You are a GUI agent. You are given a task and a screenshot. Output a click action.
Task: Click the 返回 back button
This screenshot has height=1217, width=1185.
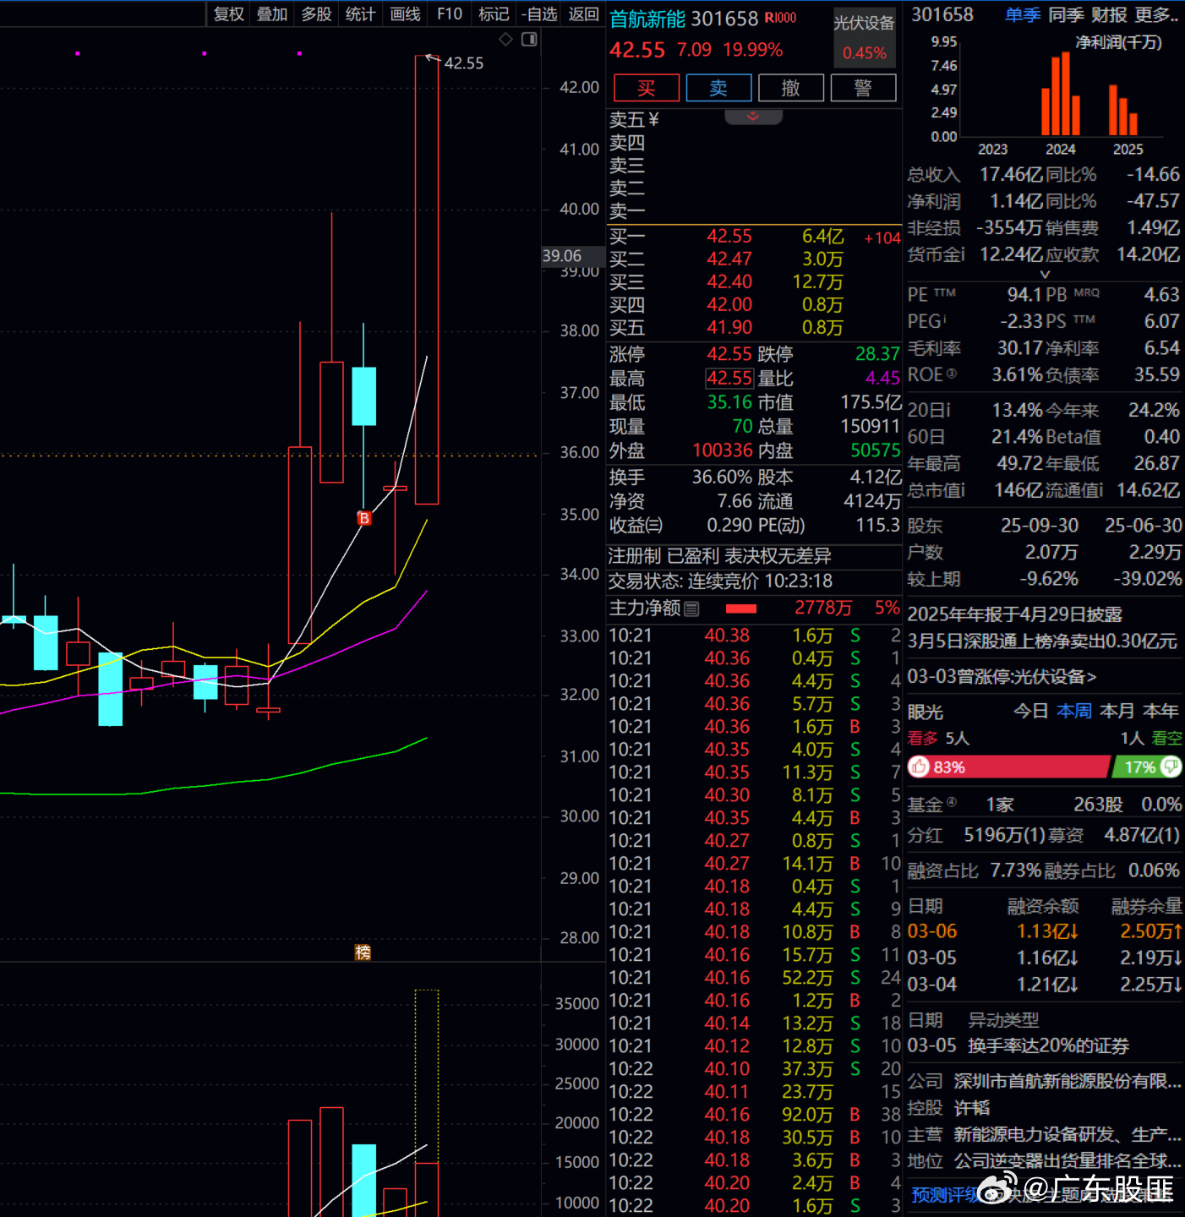coord(584,14)
